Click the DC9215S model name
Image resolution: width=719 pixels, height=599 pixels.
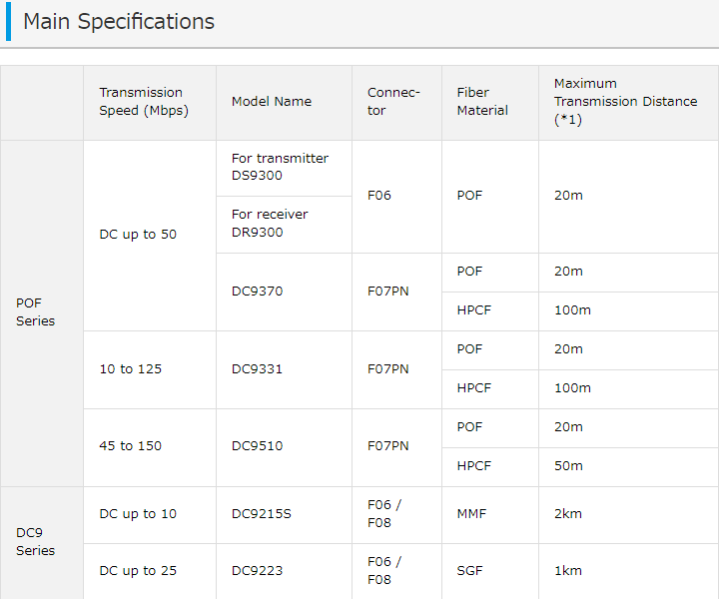click(262, 514)
